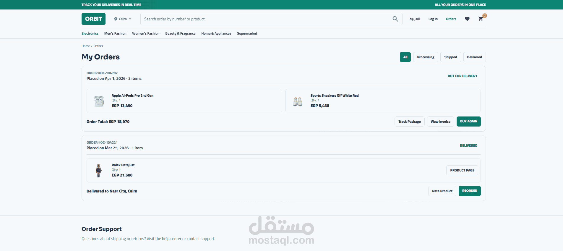This screenshot has height=251, width=563.
Task: Click the BUY AGAIN button
Action: pos(468,122)
